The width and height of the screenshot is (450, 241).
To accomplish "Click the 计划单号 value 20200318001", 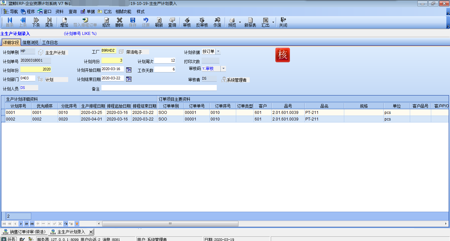I will (36, 61).
